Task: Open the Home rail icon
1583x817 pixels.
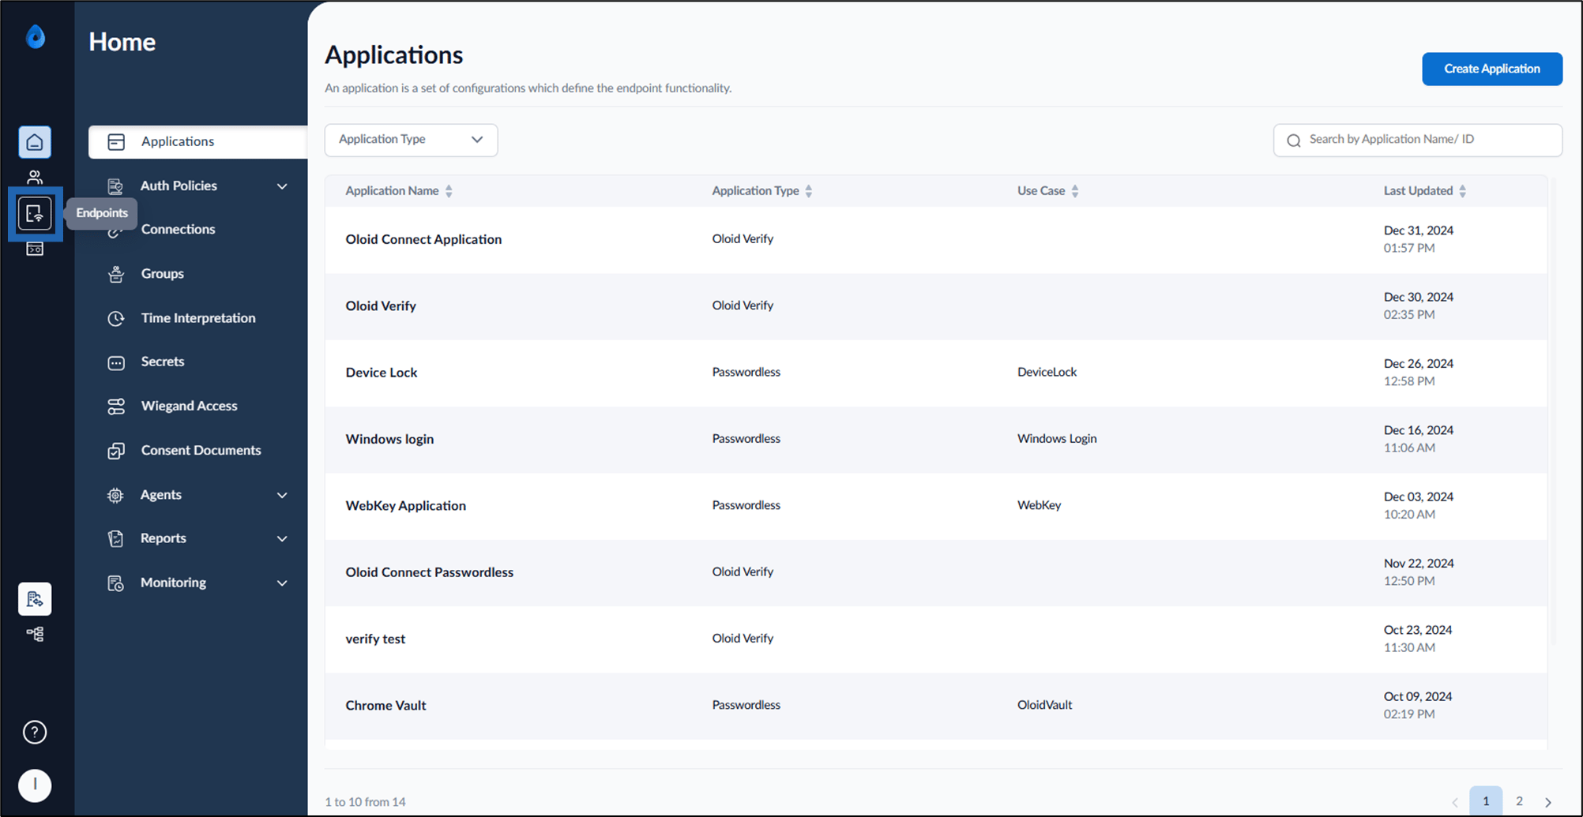Action: coord(35,142)
